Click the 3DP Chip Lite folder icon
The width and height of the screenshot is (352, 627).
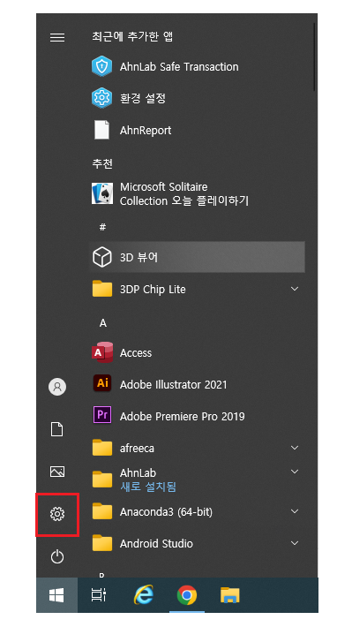pyautogui.click(x=101, y=289)
